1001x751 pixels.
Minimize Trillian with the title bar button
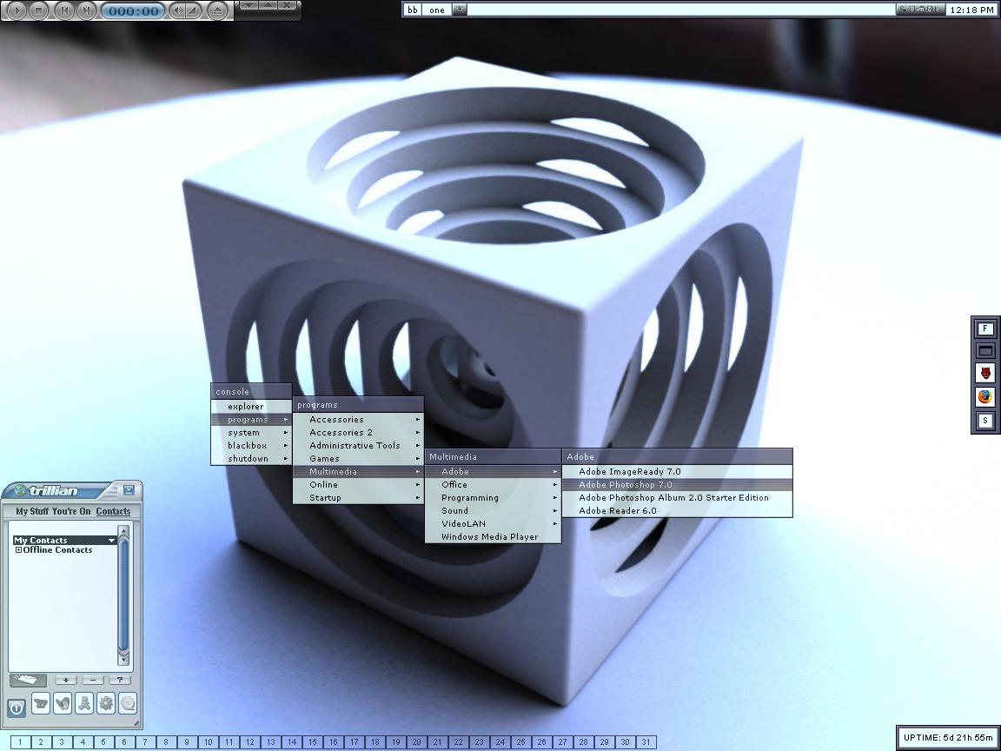(129, 490)
